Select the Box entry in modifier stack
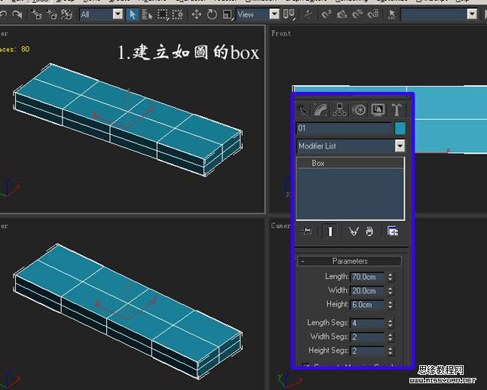 351,163
